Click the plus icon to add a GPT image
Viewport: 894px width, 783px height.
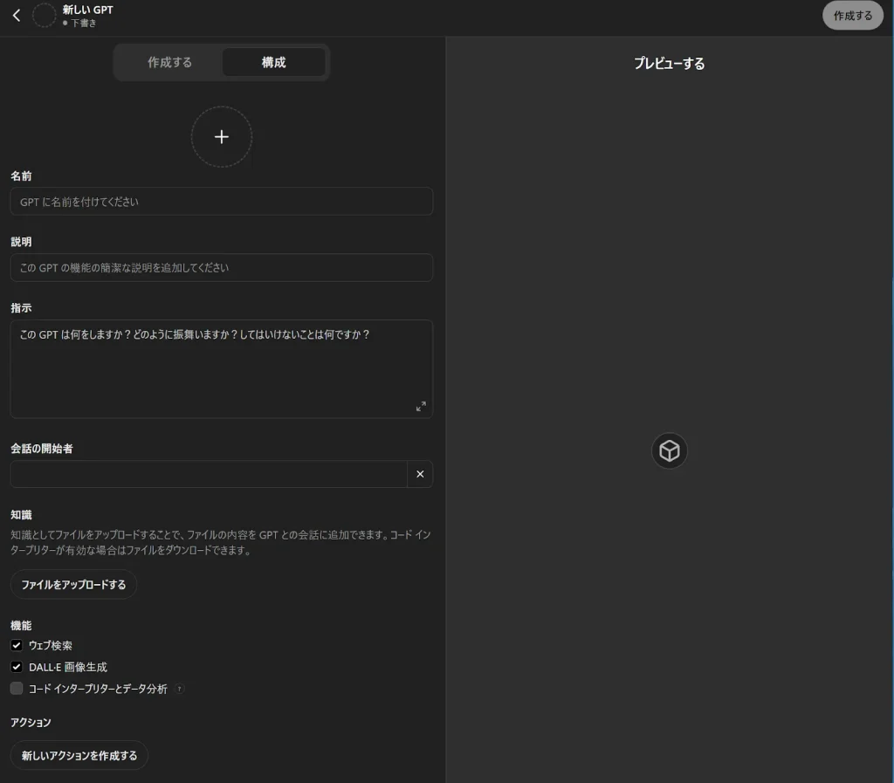(222, 137)
